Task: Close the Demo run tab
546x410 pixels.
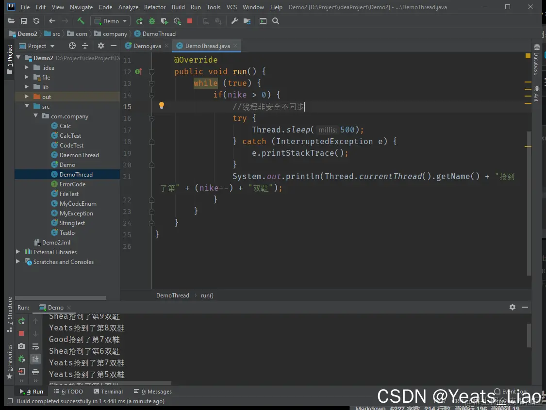Action: click(69, 307)
